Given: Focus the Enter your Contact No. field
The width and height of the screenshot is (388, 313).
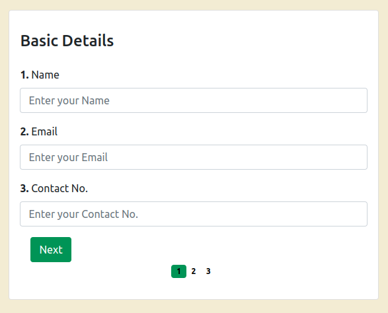Looking at the screenshot, I should tap(194, 214).
